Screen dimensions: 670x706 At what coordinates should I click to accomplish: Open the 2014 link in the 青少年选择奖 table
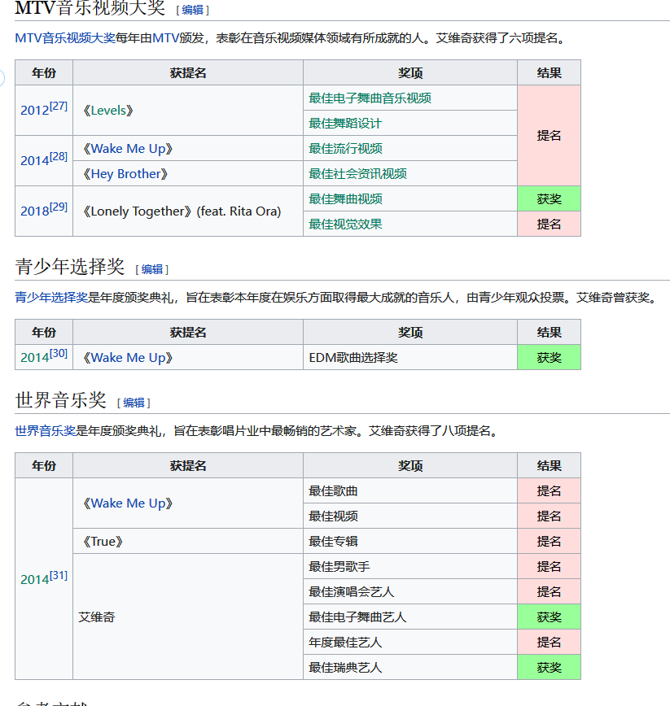(35, 358)
